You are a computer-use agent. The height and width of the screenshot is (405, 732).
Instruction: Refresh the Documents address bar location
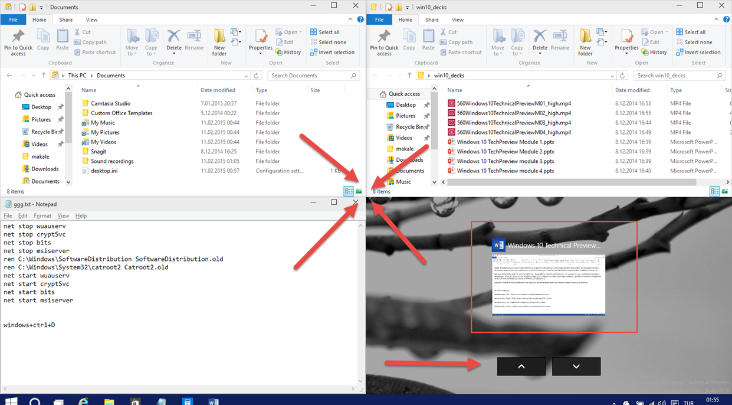(x=257, y=76)
